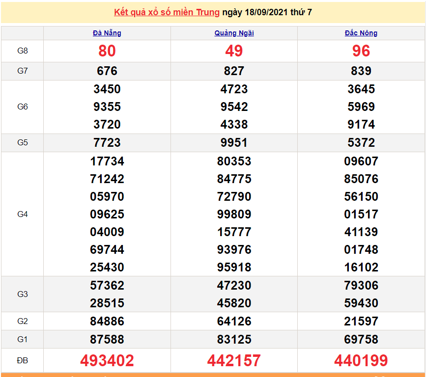426x377 pixels.
Task: Select G6 number 9542
Action: click(234, 107)
